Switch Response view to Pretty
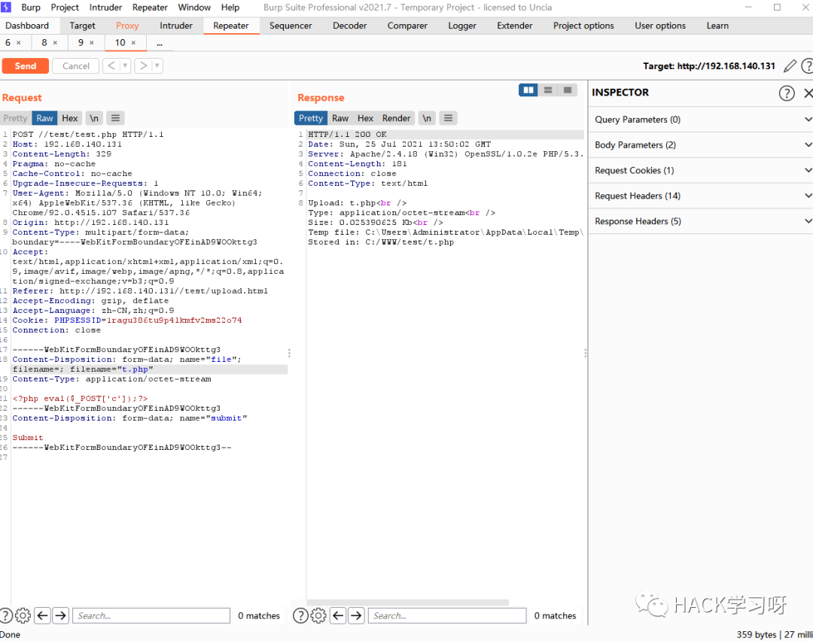Image resolution: width=813 pixels, height=641 pixels. pyautogui.click(x=311, y=118)
